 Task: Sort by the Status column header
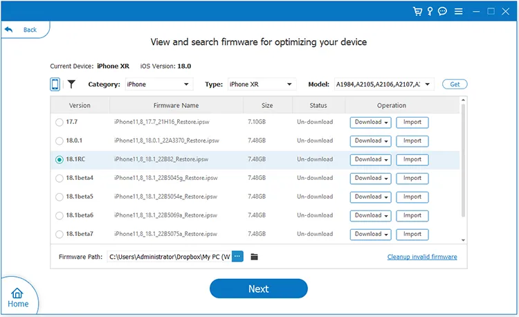tap(318, 105)
